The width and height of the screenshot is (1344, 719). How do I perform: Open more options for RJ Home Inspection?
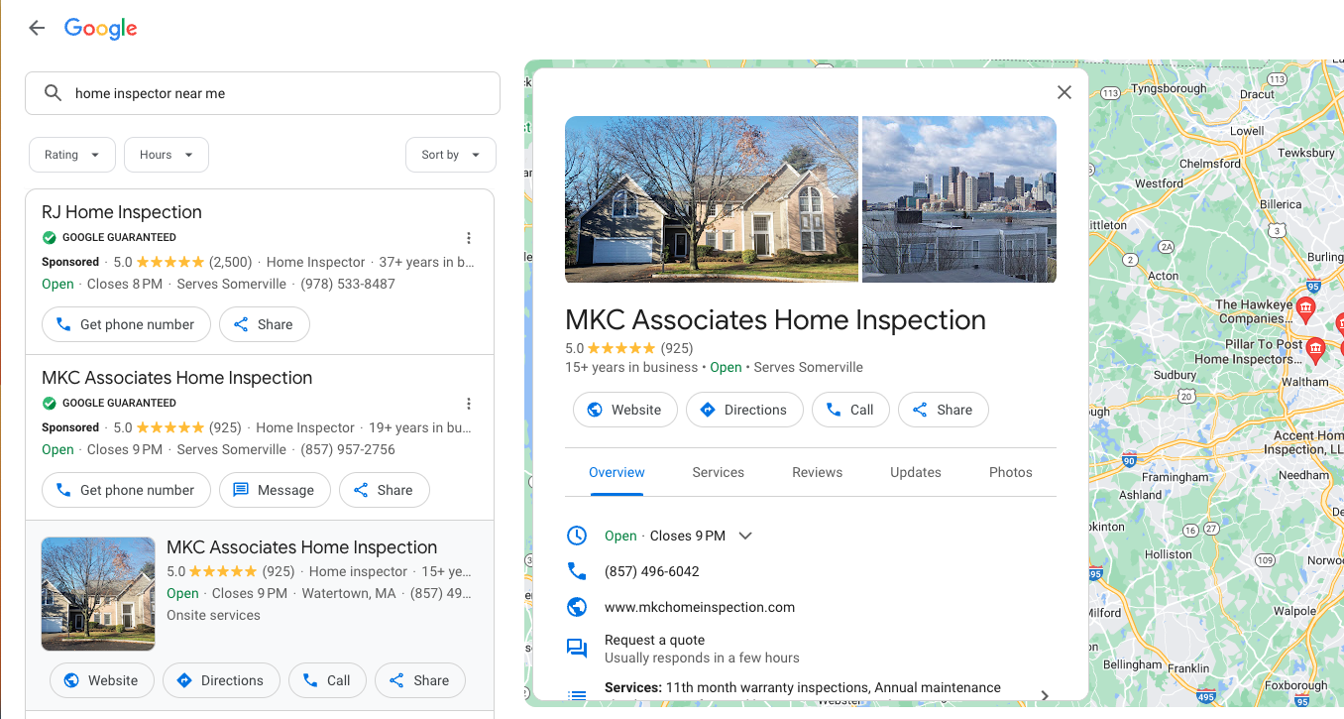[469, 238]
